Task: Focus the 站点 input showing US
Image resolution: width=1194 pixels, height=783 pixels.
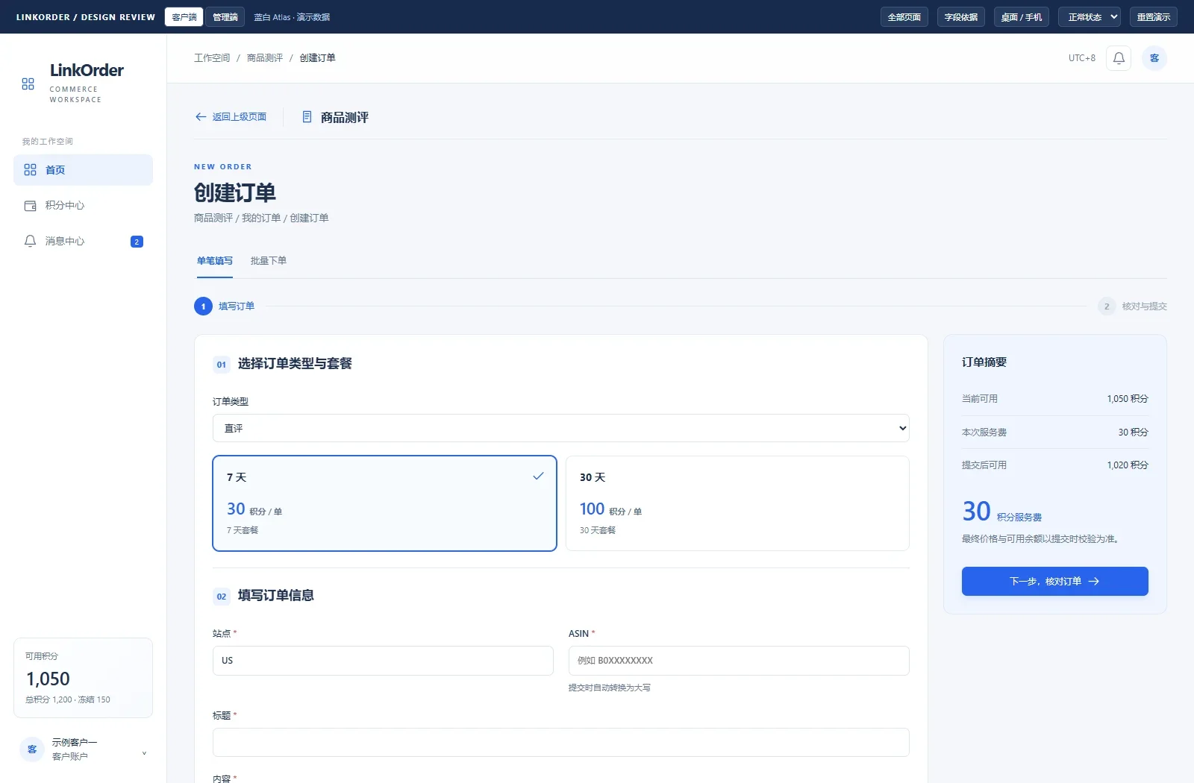Action: 383,661
